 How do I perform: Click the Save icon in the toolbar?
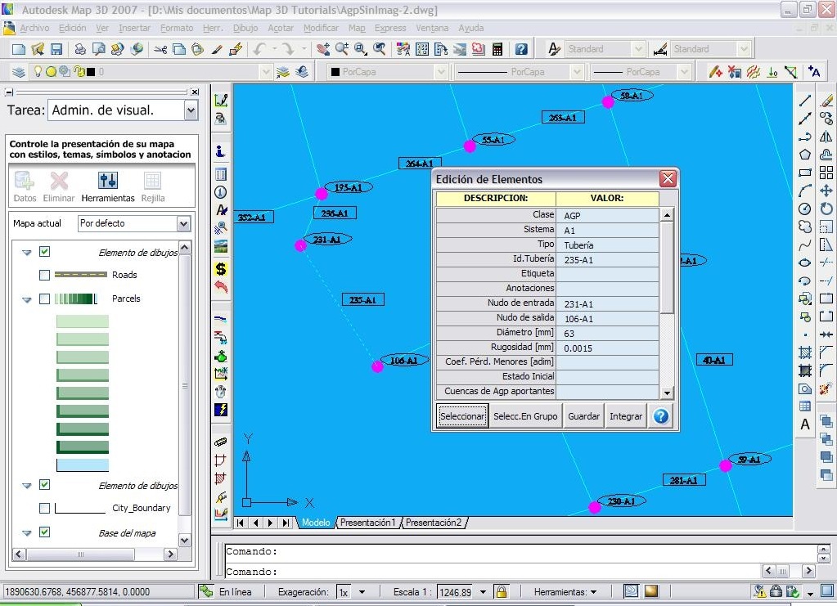click(56, 49)
